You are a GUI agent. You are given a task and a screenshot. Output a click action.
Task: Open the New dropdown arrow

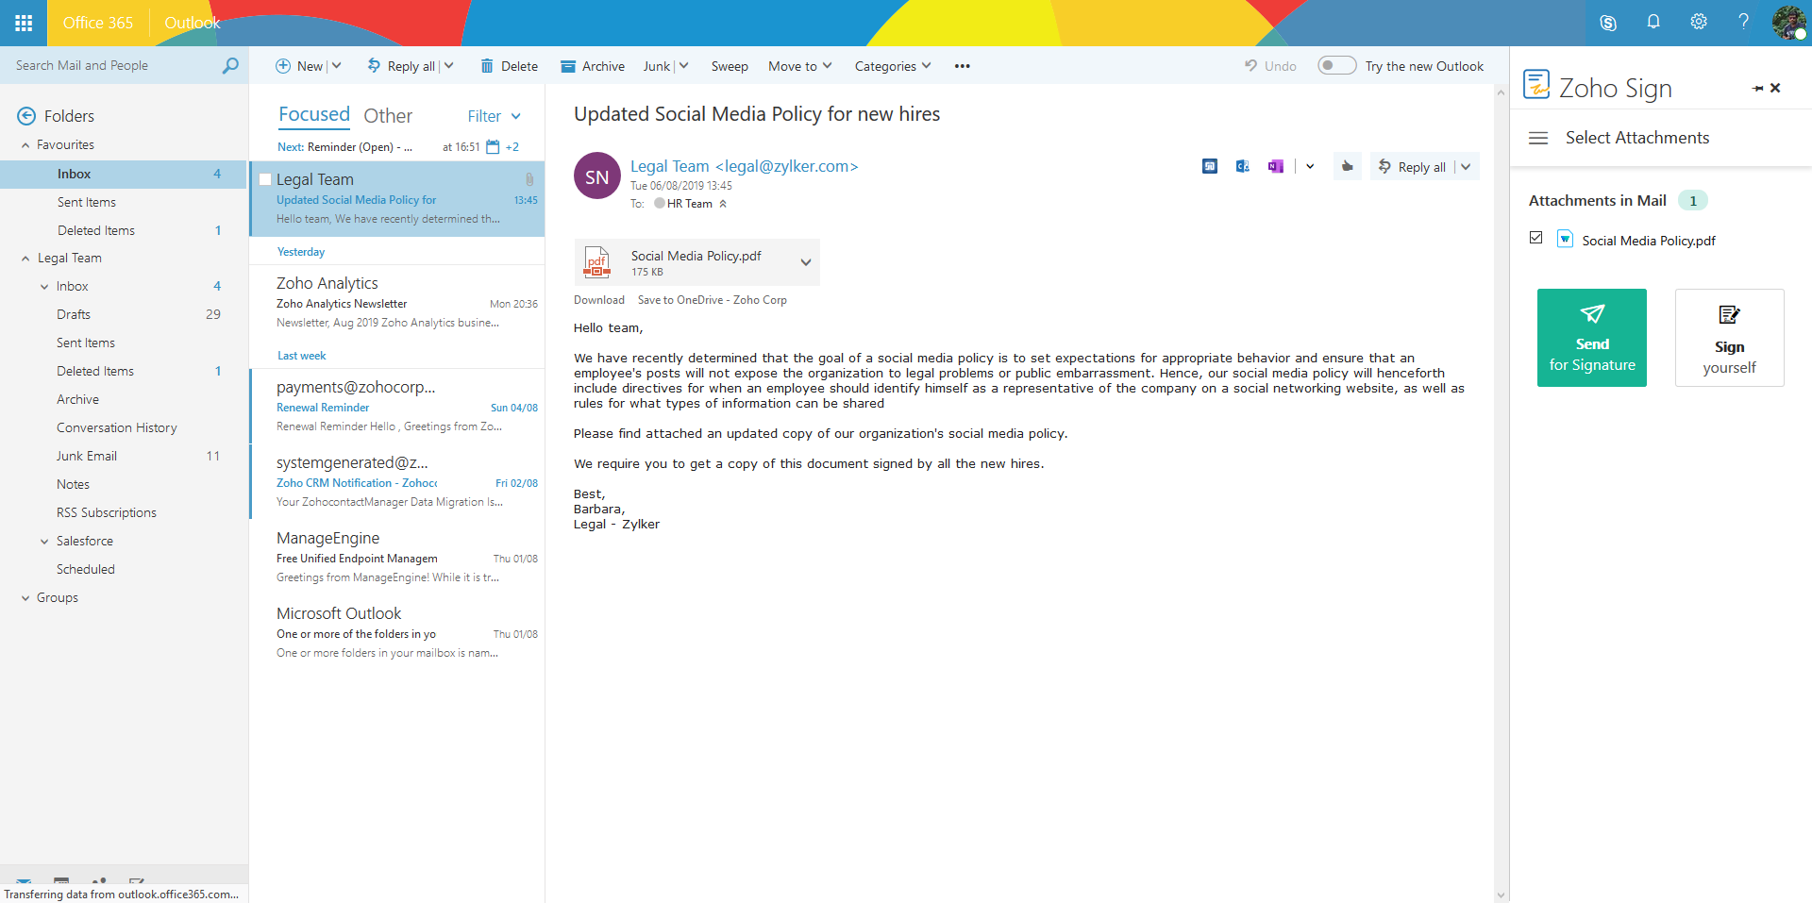[x=337, y=65]
